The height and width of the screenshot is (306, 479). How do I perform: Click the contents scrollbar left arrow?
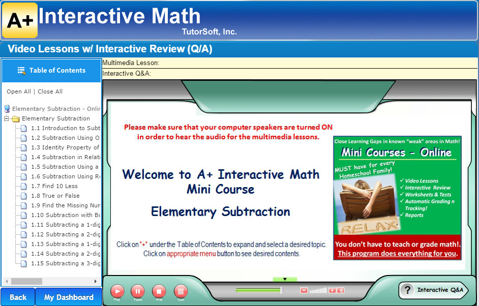tap(7, 281)
